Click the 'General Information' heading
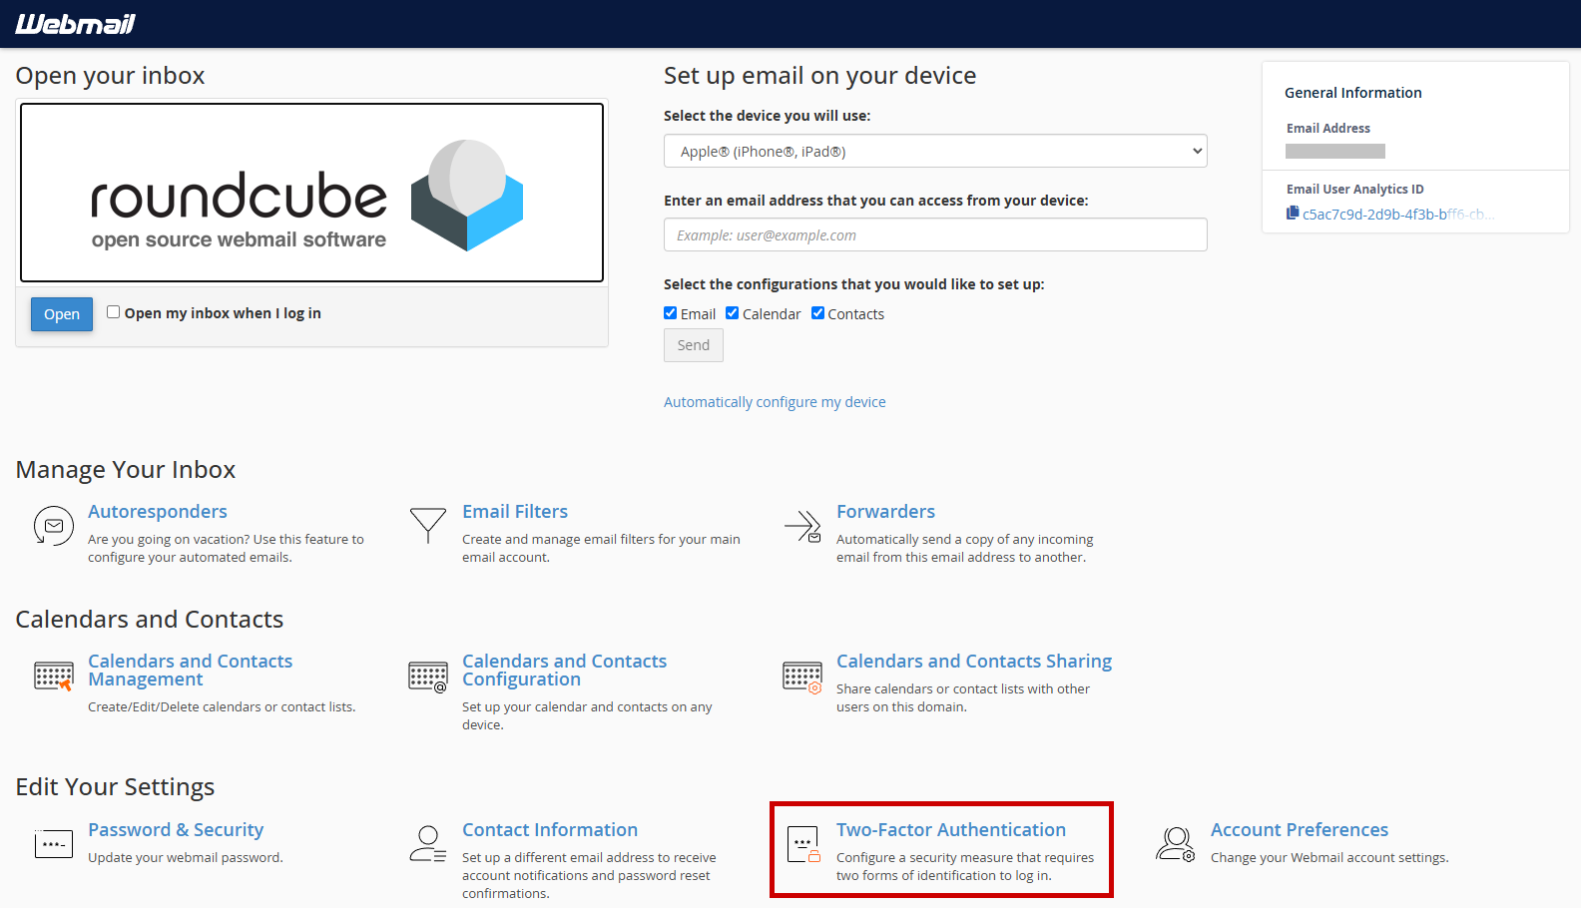 coord(1353,93)
